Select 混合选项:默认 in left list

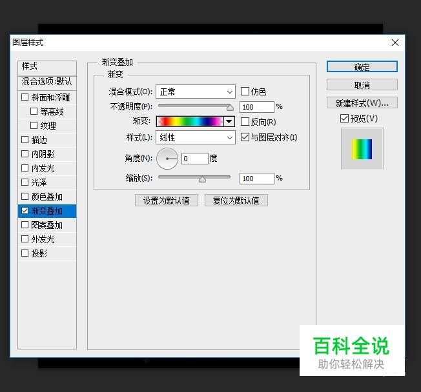click(x=47, y=82)
